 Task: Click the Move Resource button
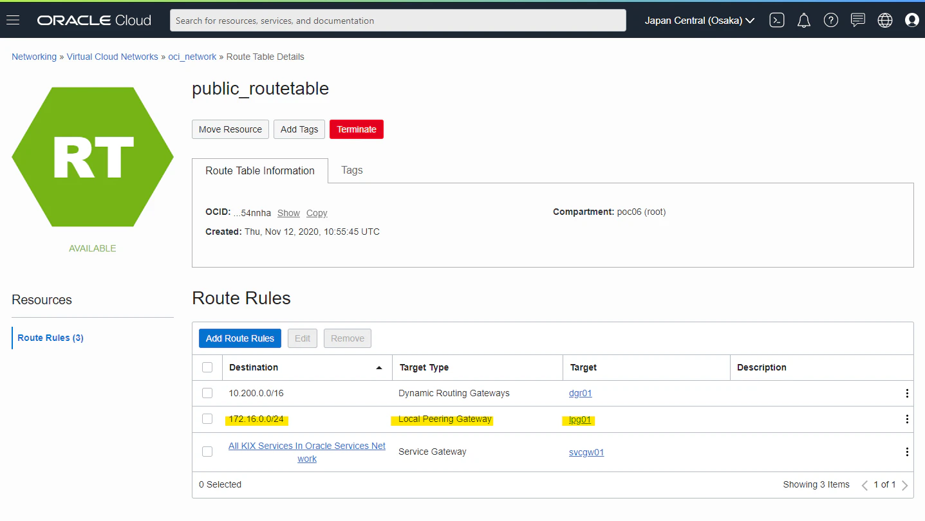(x=230, y=129)
